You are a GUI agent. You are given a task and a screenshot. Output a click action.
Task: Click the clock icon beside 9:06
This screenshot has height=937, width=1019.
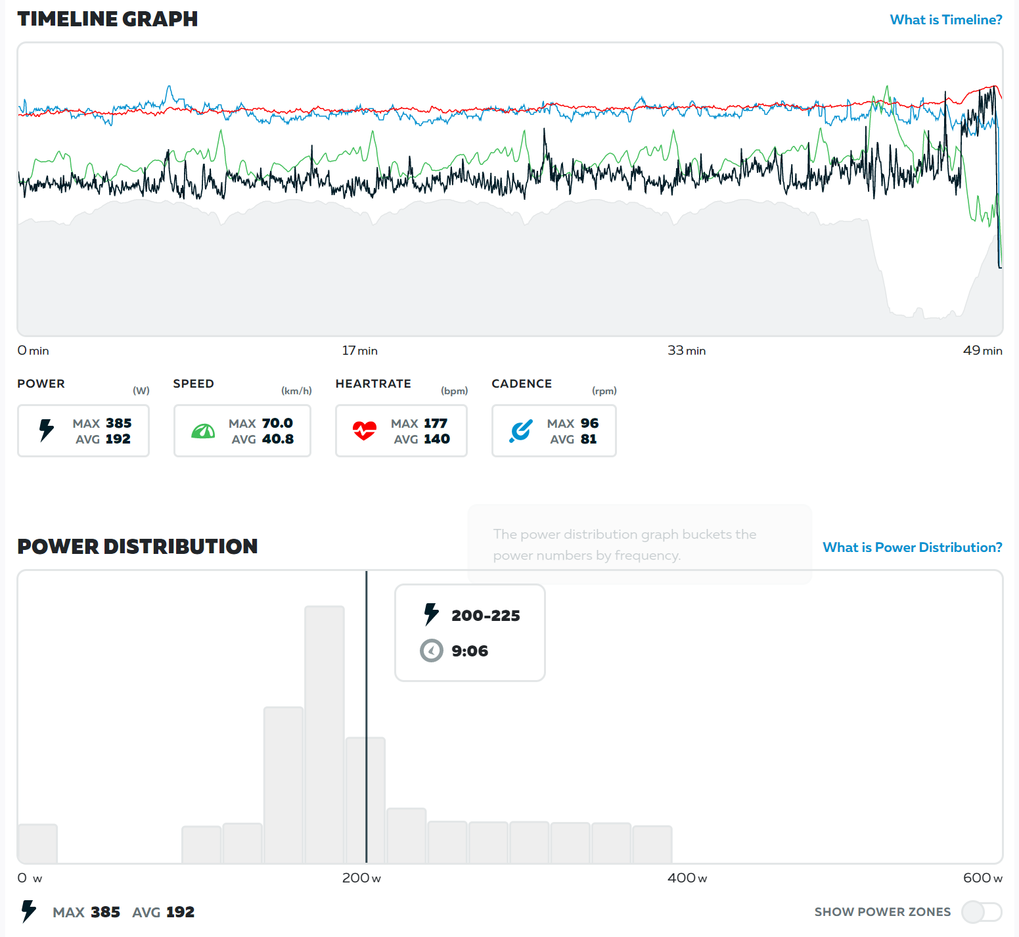click(x=431, y=651)
